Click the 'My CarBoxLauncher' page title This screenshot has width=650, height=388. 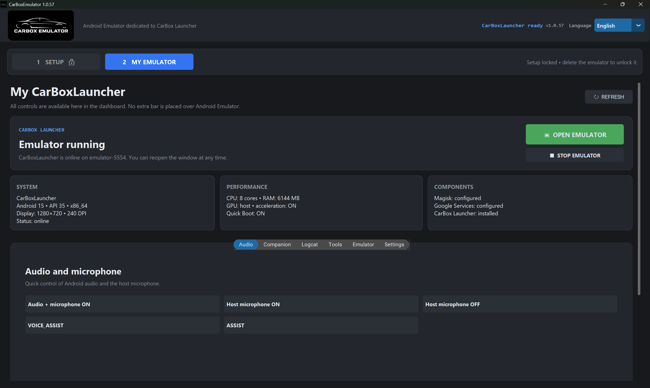(68, 92)
